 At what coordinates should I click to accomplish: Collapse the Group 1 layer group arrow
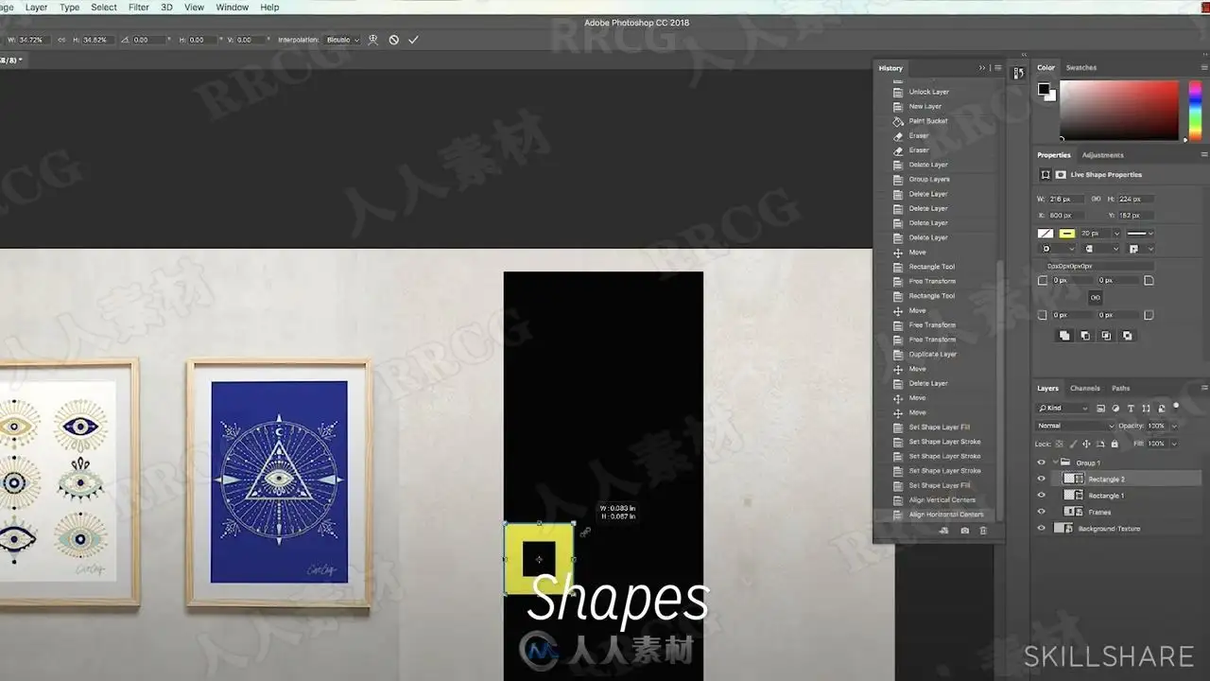pos(1055,463)
